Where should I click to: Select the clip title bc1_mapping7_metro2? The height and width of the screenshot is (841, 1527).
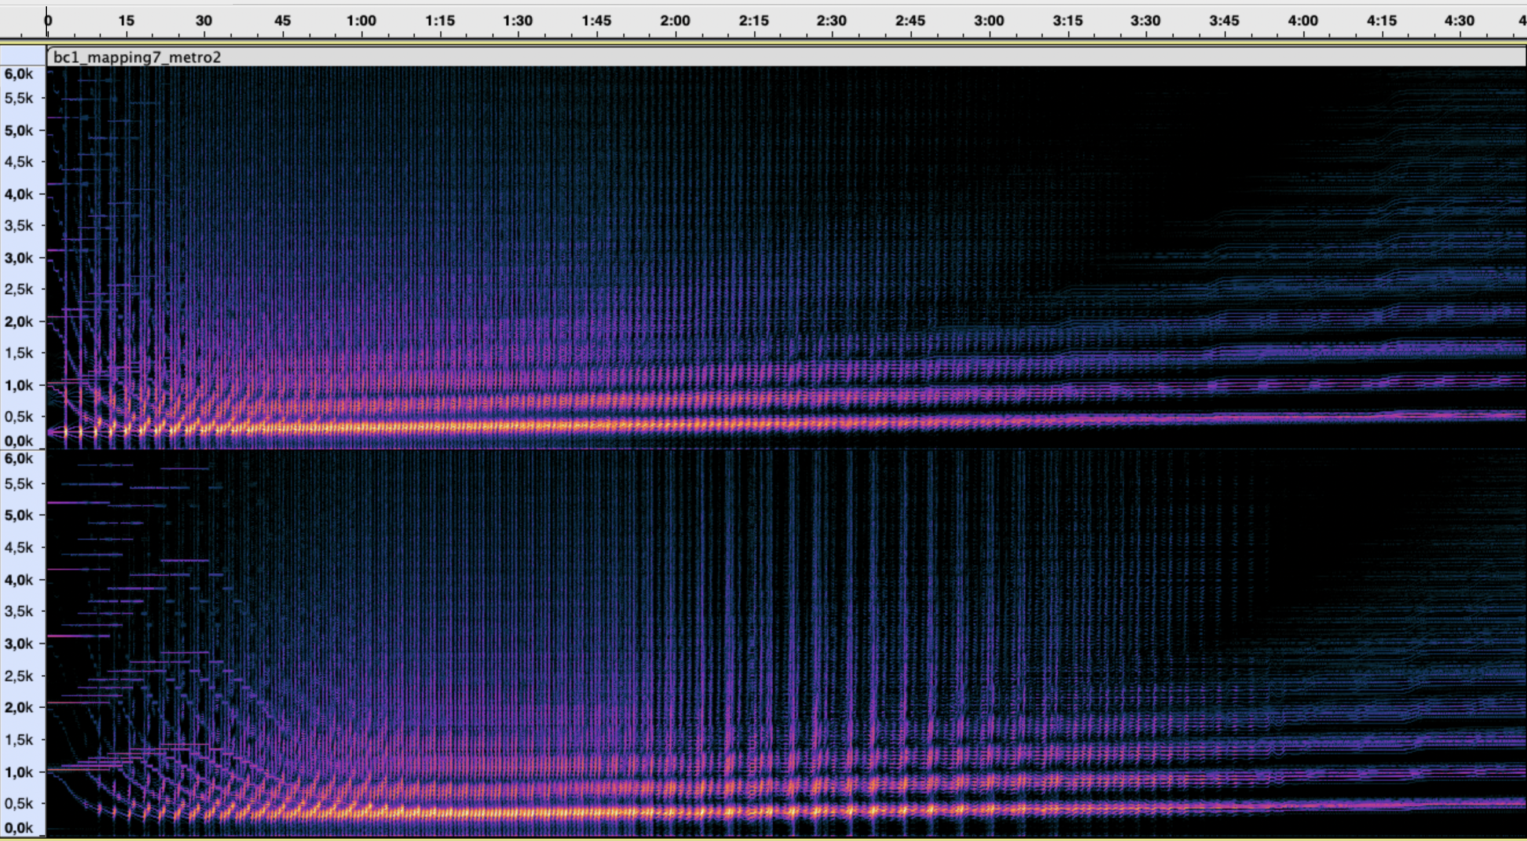click(x=137, y=57)
